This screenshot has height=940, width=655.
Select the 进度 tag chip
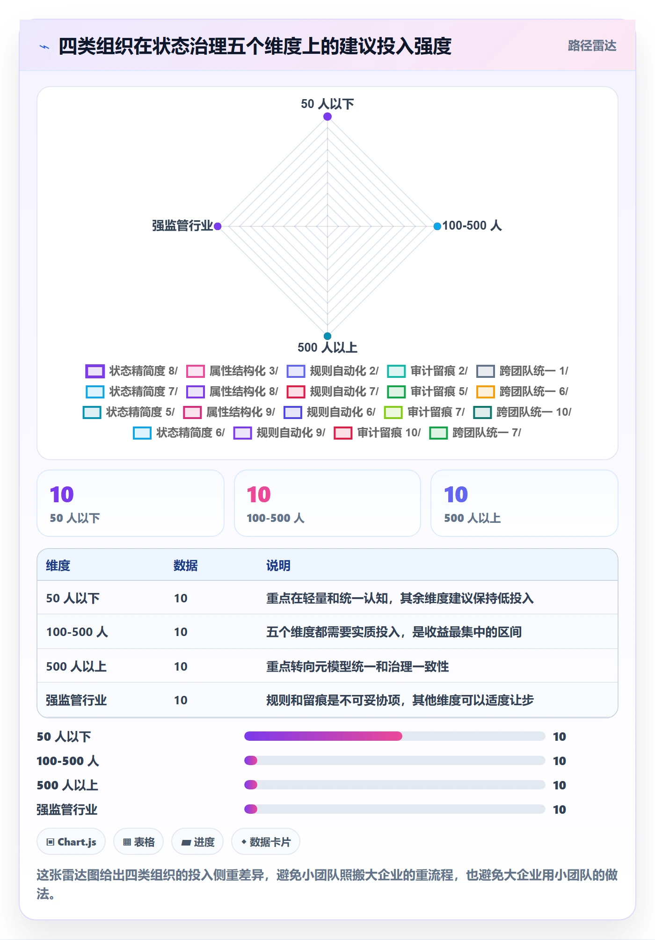197,842
